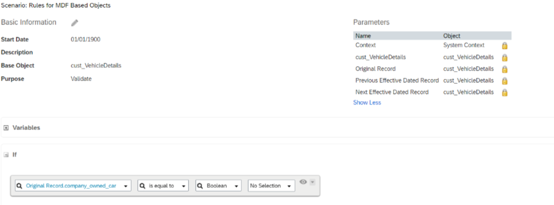Click the magnifier icon in Boolean field
Screen dimensions: 554x205
click(200, 186)
